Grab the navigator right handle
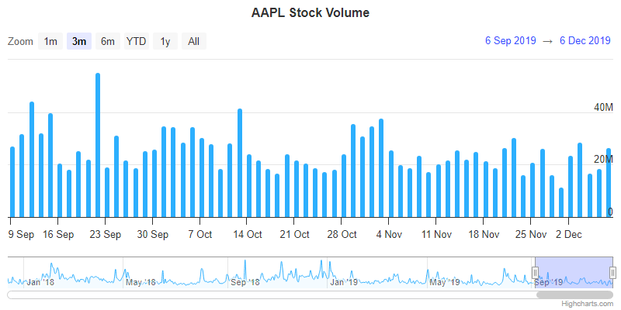The image size is (621, 310). click(x=612, y=273)
